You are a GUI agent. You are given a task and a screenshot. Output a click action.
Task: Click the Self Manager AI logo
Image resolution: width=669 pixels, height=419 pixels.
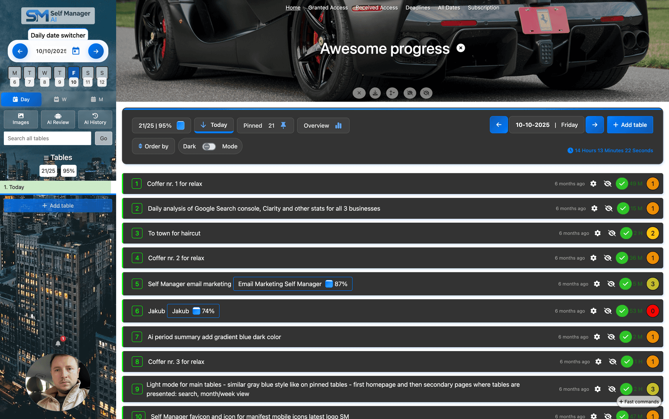pos(58,16)
